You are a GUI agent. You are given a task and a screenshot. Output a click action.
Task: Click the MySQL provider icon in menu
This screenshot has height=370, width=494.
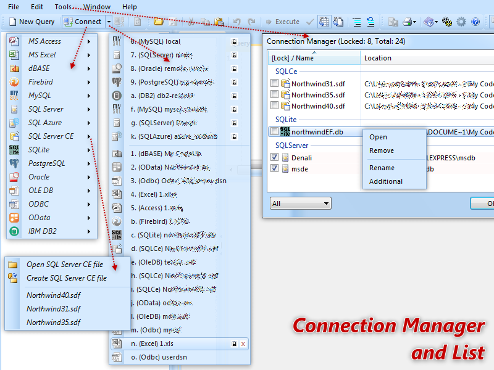click(14, 96)
